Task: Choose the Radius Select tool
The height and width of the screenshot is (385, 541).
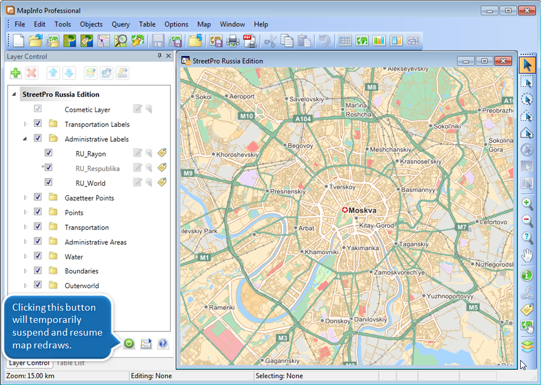Action: click(x=527, y=99)
